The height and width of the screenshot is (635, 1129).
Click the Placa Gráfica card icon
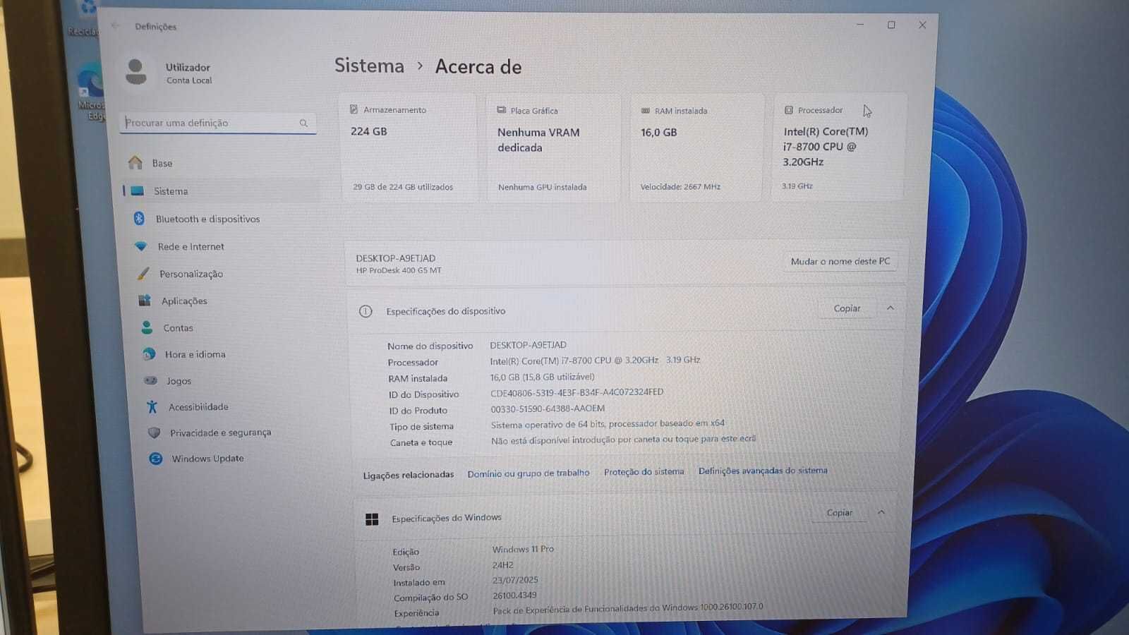[x=501, y=110]
